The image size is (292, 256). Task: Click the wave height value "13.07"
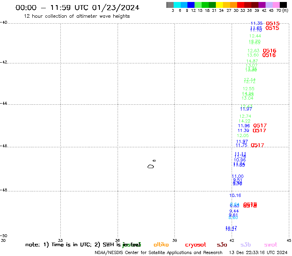click(252, 65)
